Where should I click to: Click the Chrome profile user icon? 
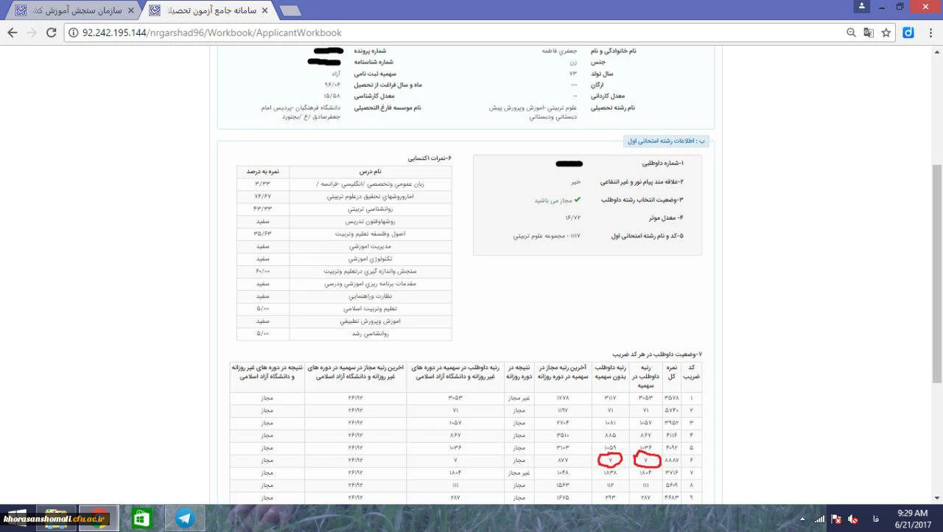click(x=861, y=7)
